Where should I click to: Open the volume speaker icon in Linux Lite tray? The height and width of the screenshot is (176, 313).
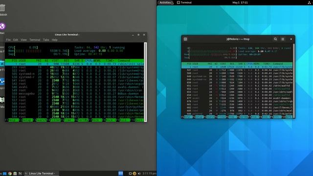click(139, 174)
